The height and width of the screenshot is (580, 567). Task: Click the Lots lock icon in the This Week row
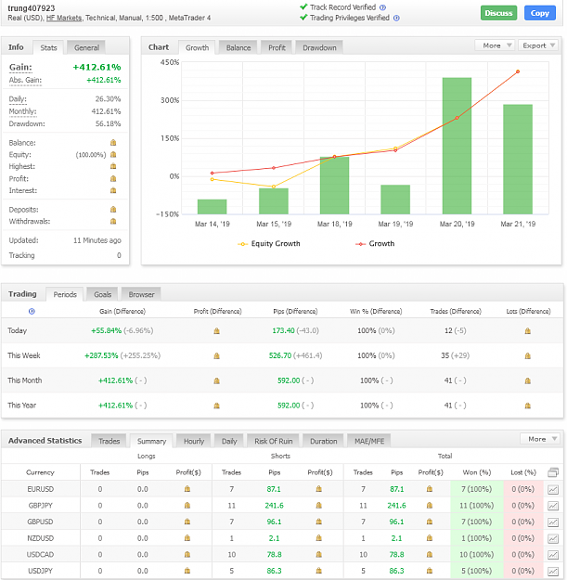tap(528, 355)
